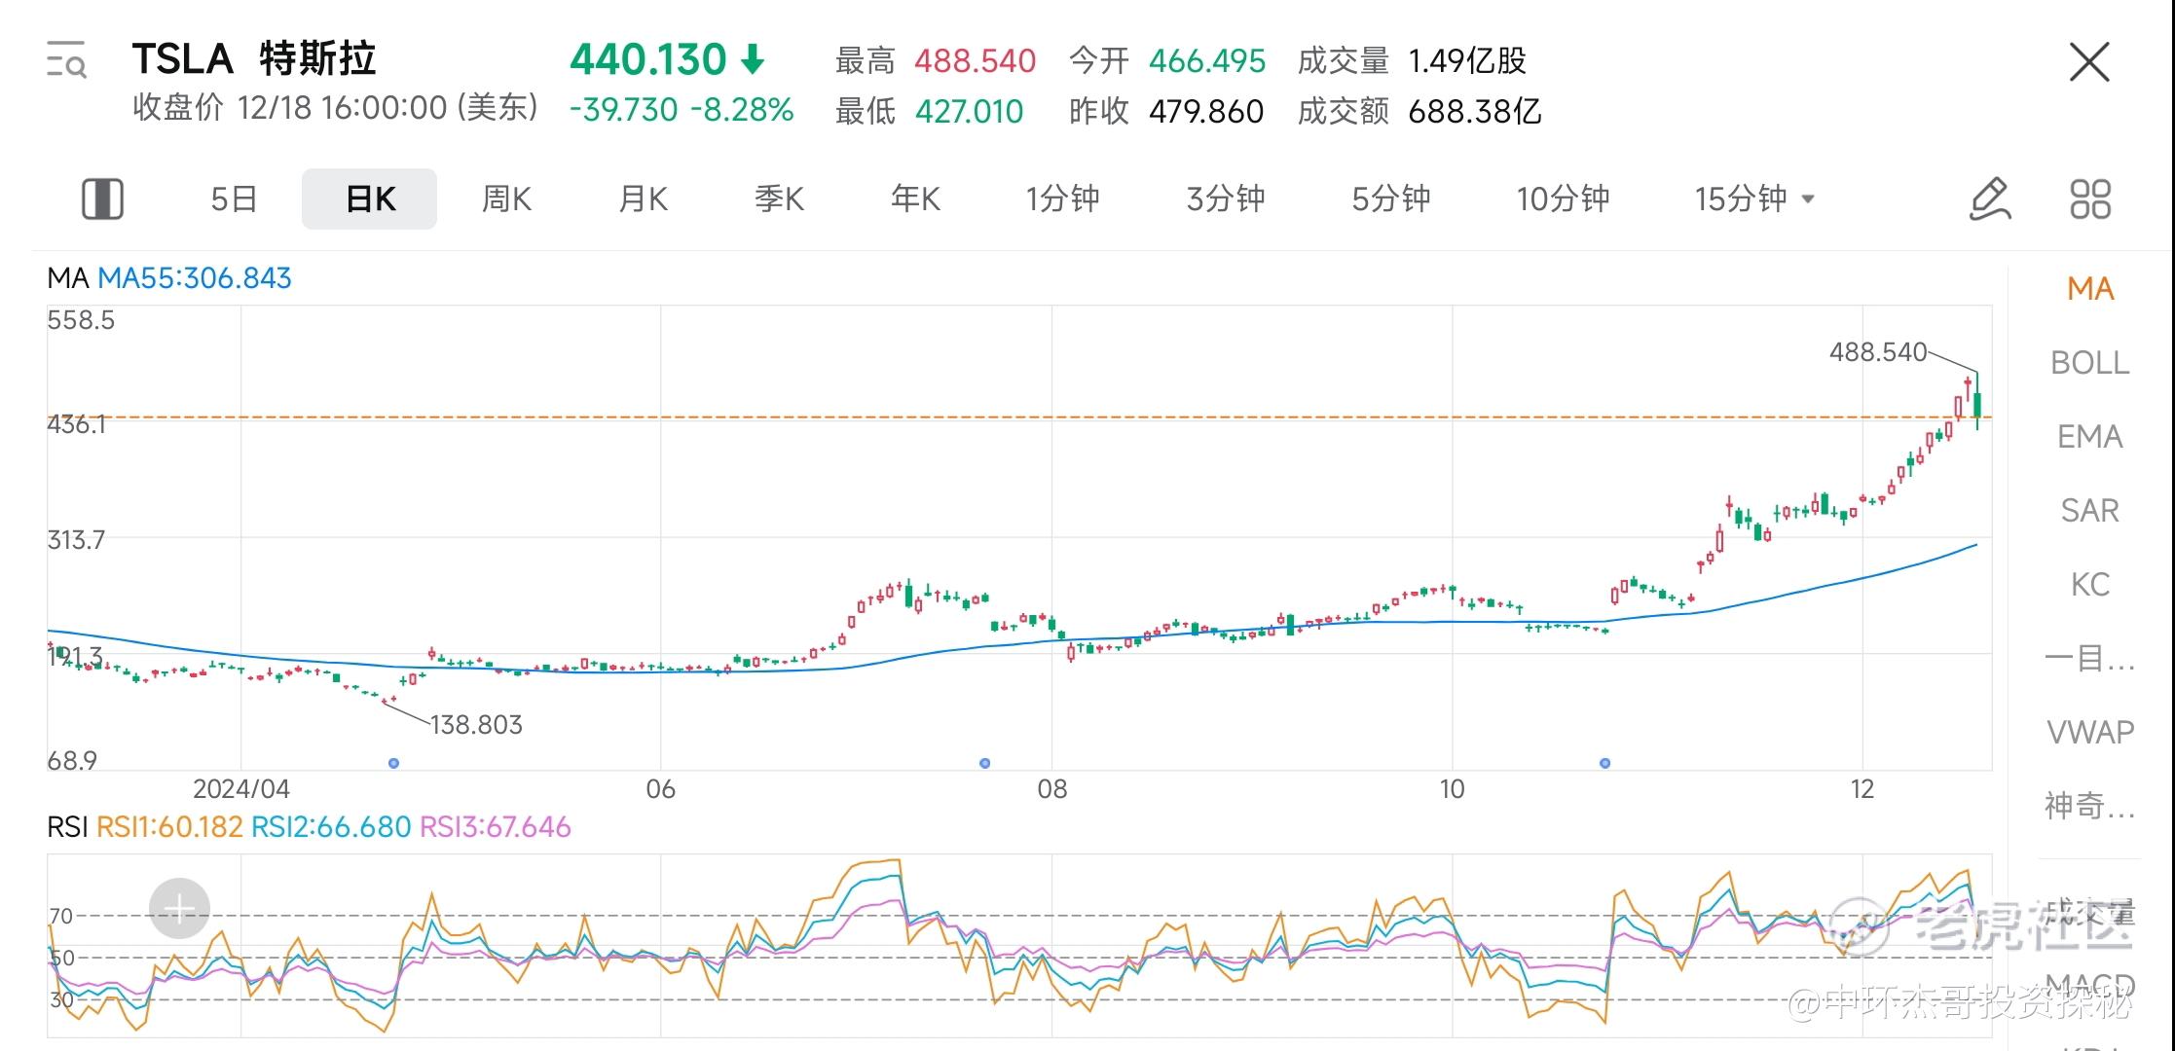Switch to 周K weekly chart tab

[506, 199]
